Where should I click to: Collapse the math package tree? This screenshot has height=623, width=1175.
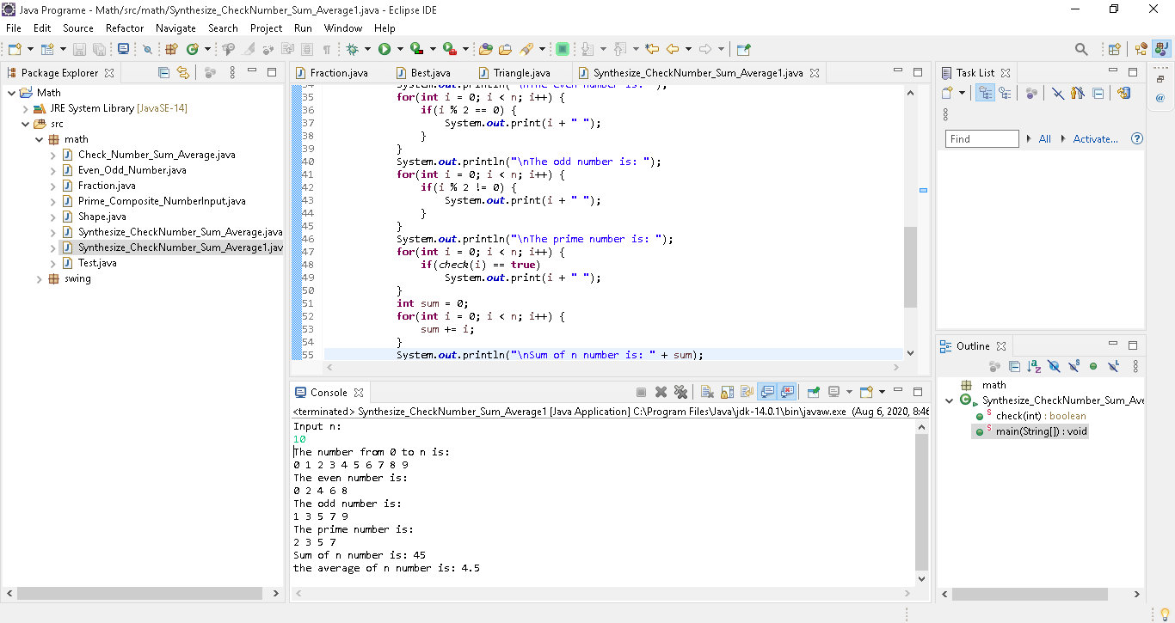pyautogui.click(x=38, y=138)
